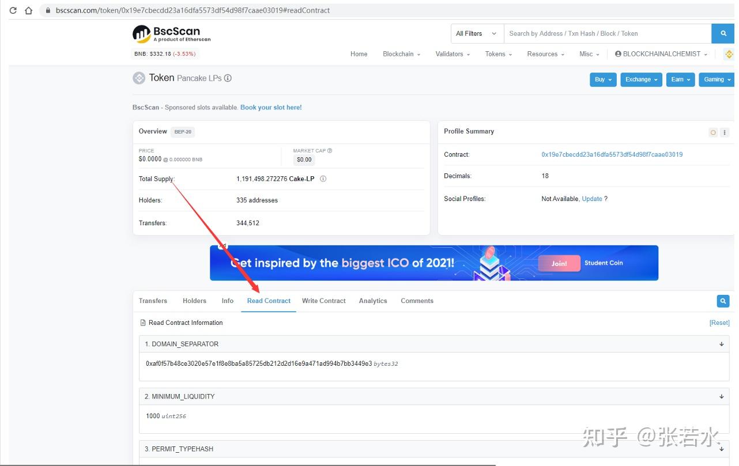Screen dimensions: 739x466
Task: Switch to the Info tab
Action: click(228, 301)
